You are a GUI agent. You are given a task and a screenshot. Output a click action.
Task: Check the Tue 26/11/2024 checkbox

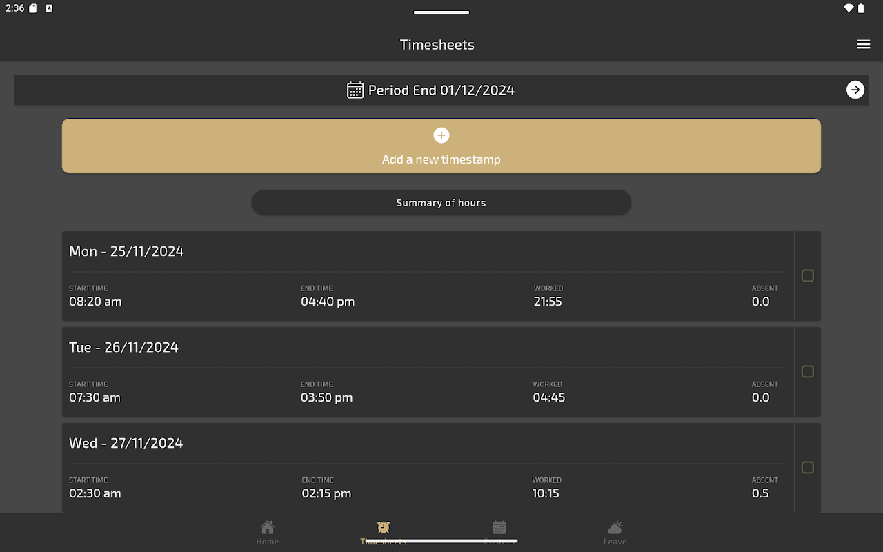coord(807,372)
